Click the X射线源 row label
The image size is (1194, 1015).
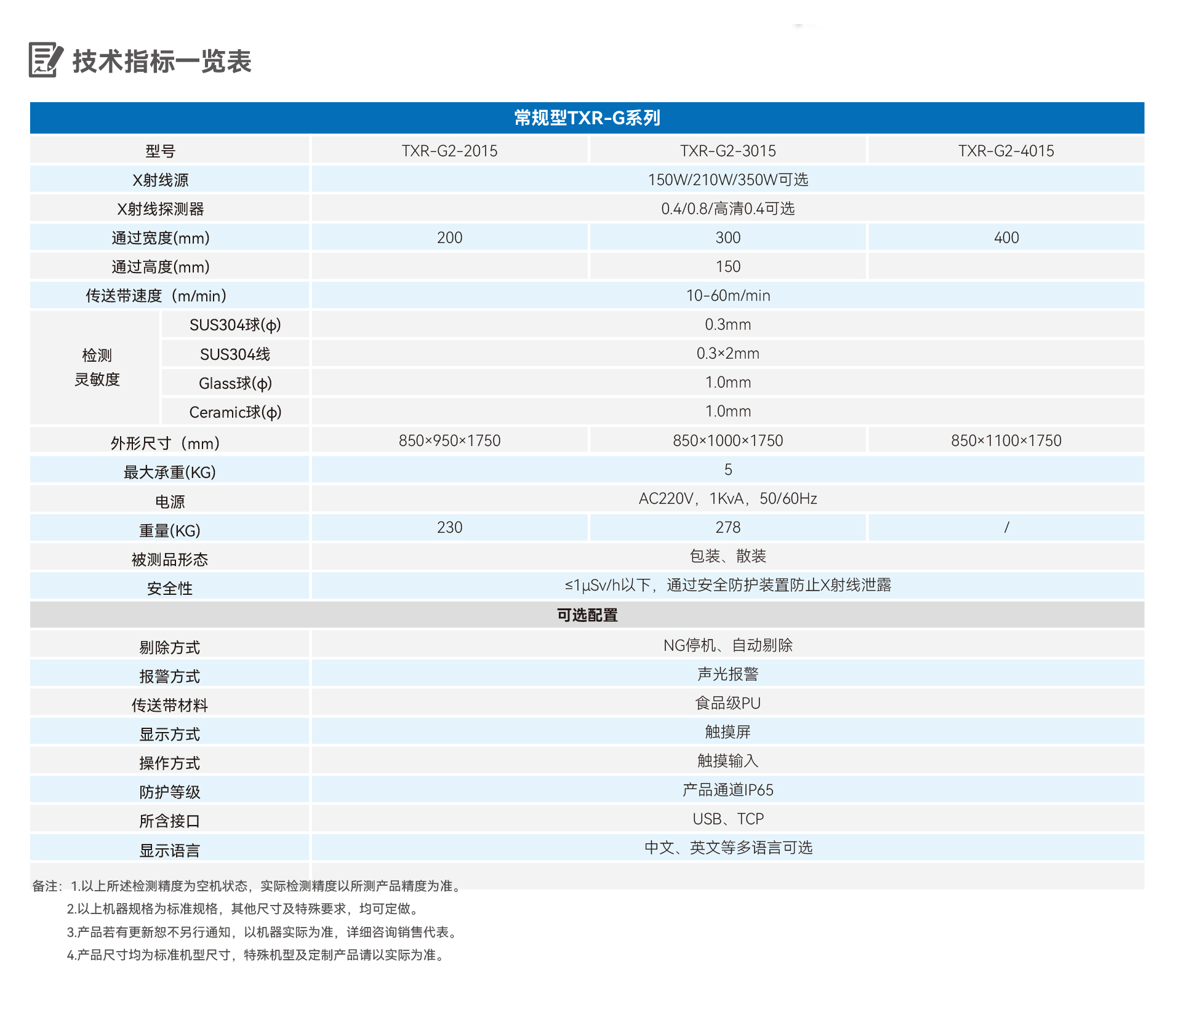click(x=161, y=180)
